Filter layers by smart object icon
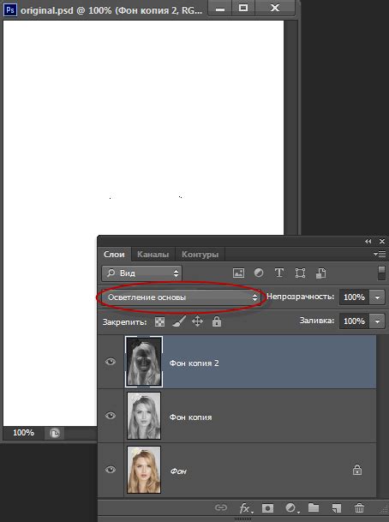 coord(320,273)
